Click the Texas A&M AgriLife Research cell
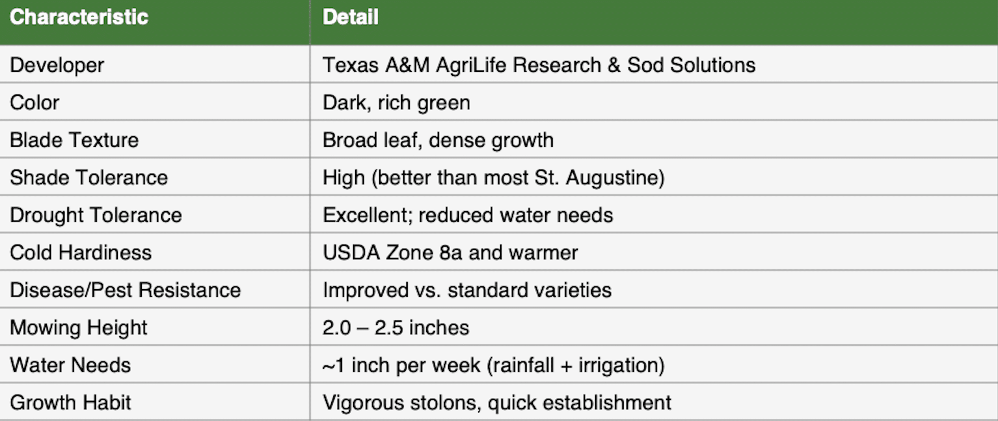The width and height of the screenshot is (998, 421). click(539, 65)
